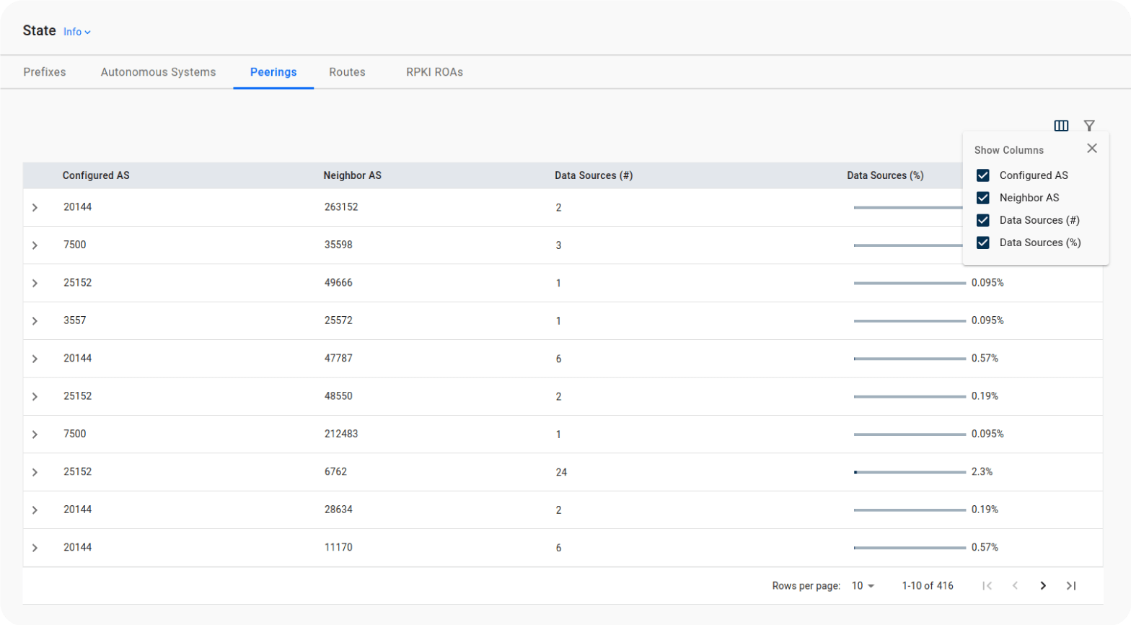This screenshot has width=1131, height=625.
Task: Uncheck the Configured AS column checkbox
Action: click(x=982, y=175)
